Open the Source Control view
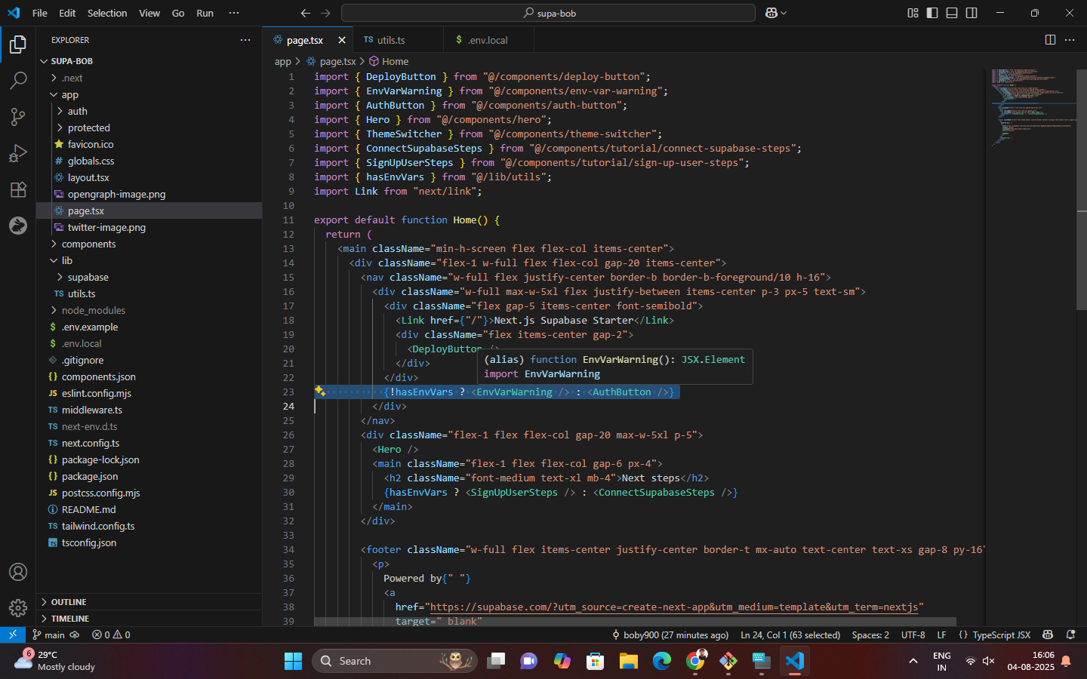1087x679 pixels. click(18, 116)
